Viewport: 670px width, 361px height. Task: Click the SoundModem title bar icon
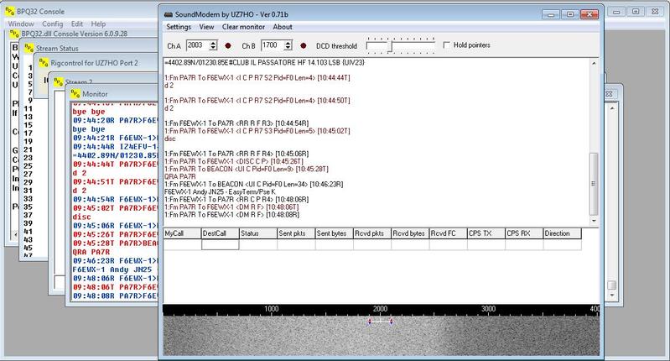[x=169, y=14]
